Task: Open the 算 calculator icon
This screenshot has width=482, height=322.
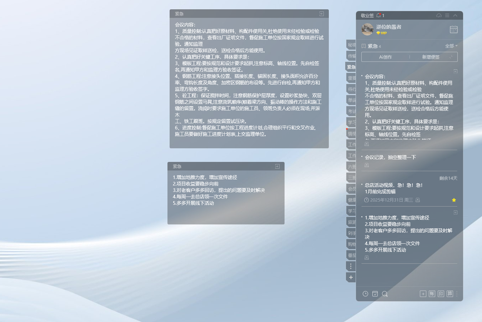Action: [x=450, y=294]
